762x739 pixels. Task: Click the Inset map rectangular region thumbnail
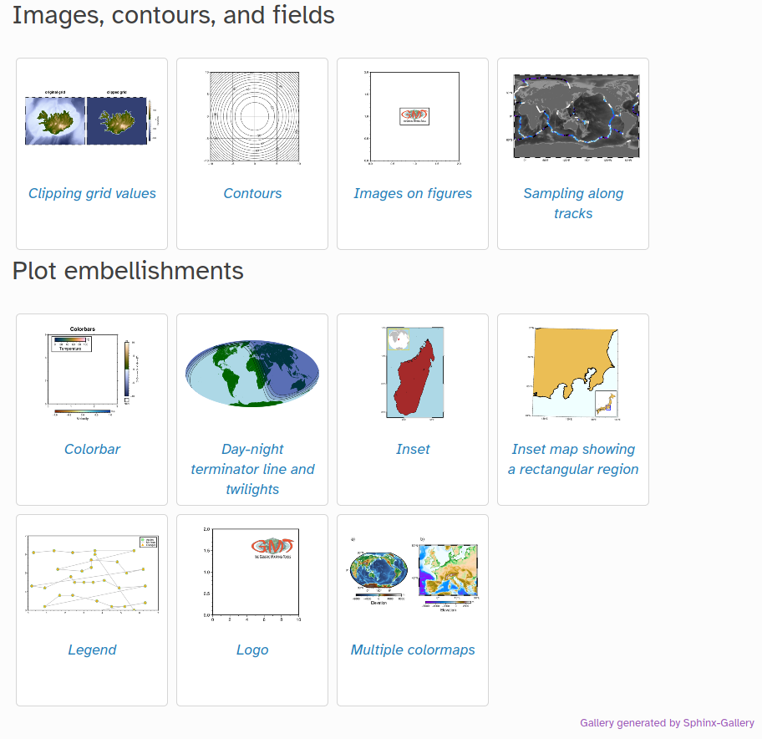click(573, 373)
